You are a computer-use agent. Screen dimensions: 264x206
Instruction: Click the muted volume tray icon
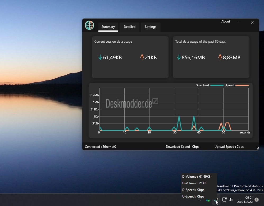(x=231, y=200)
